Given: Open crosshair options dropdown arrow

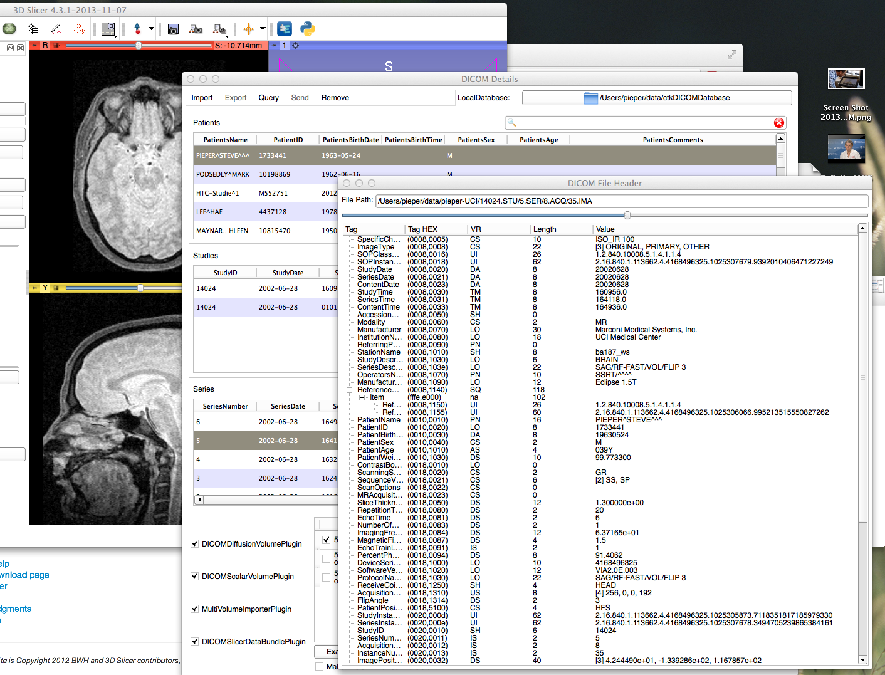Looking at the screenshot, I should coord(263,29).
